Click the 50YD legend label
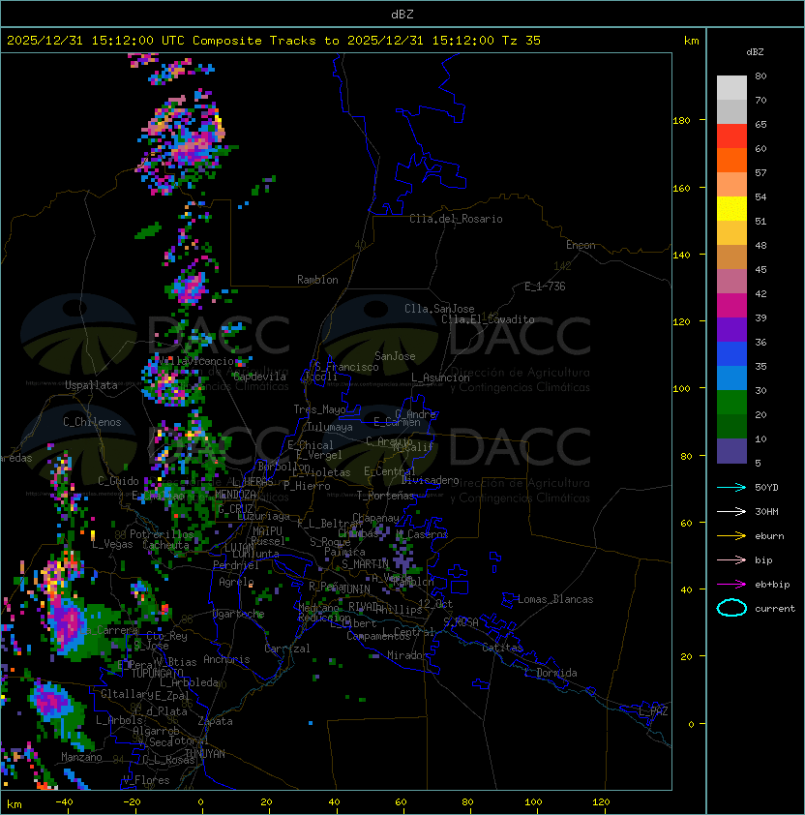Viewport: 805px width, 815px height. 766,488
